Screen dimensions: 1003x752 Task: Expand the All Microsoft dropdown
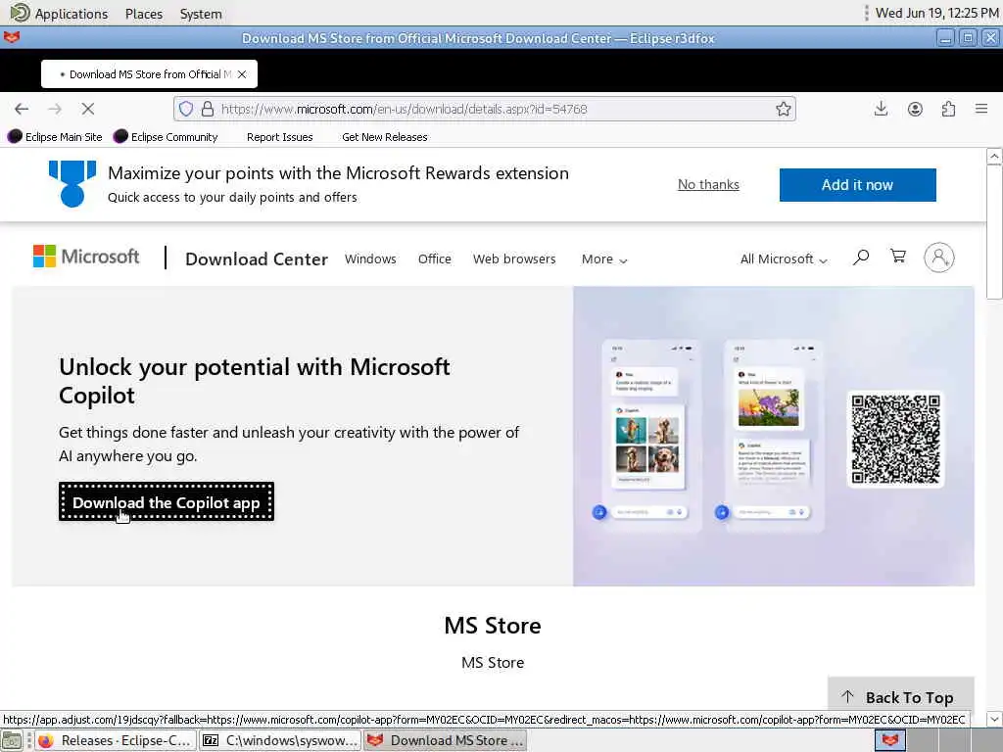pos(784,258)
